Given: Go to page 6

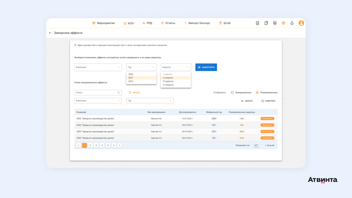Looking at the screenshot, I should click(114, 146).
